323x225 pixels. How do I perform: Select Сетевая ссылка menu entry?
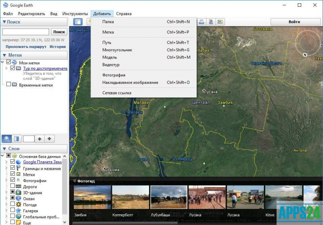[x=144, y=93]
